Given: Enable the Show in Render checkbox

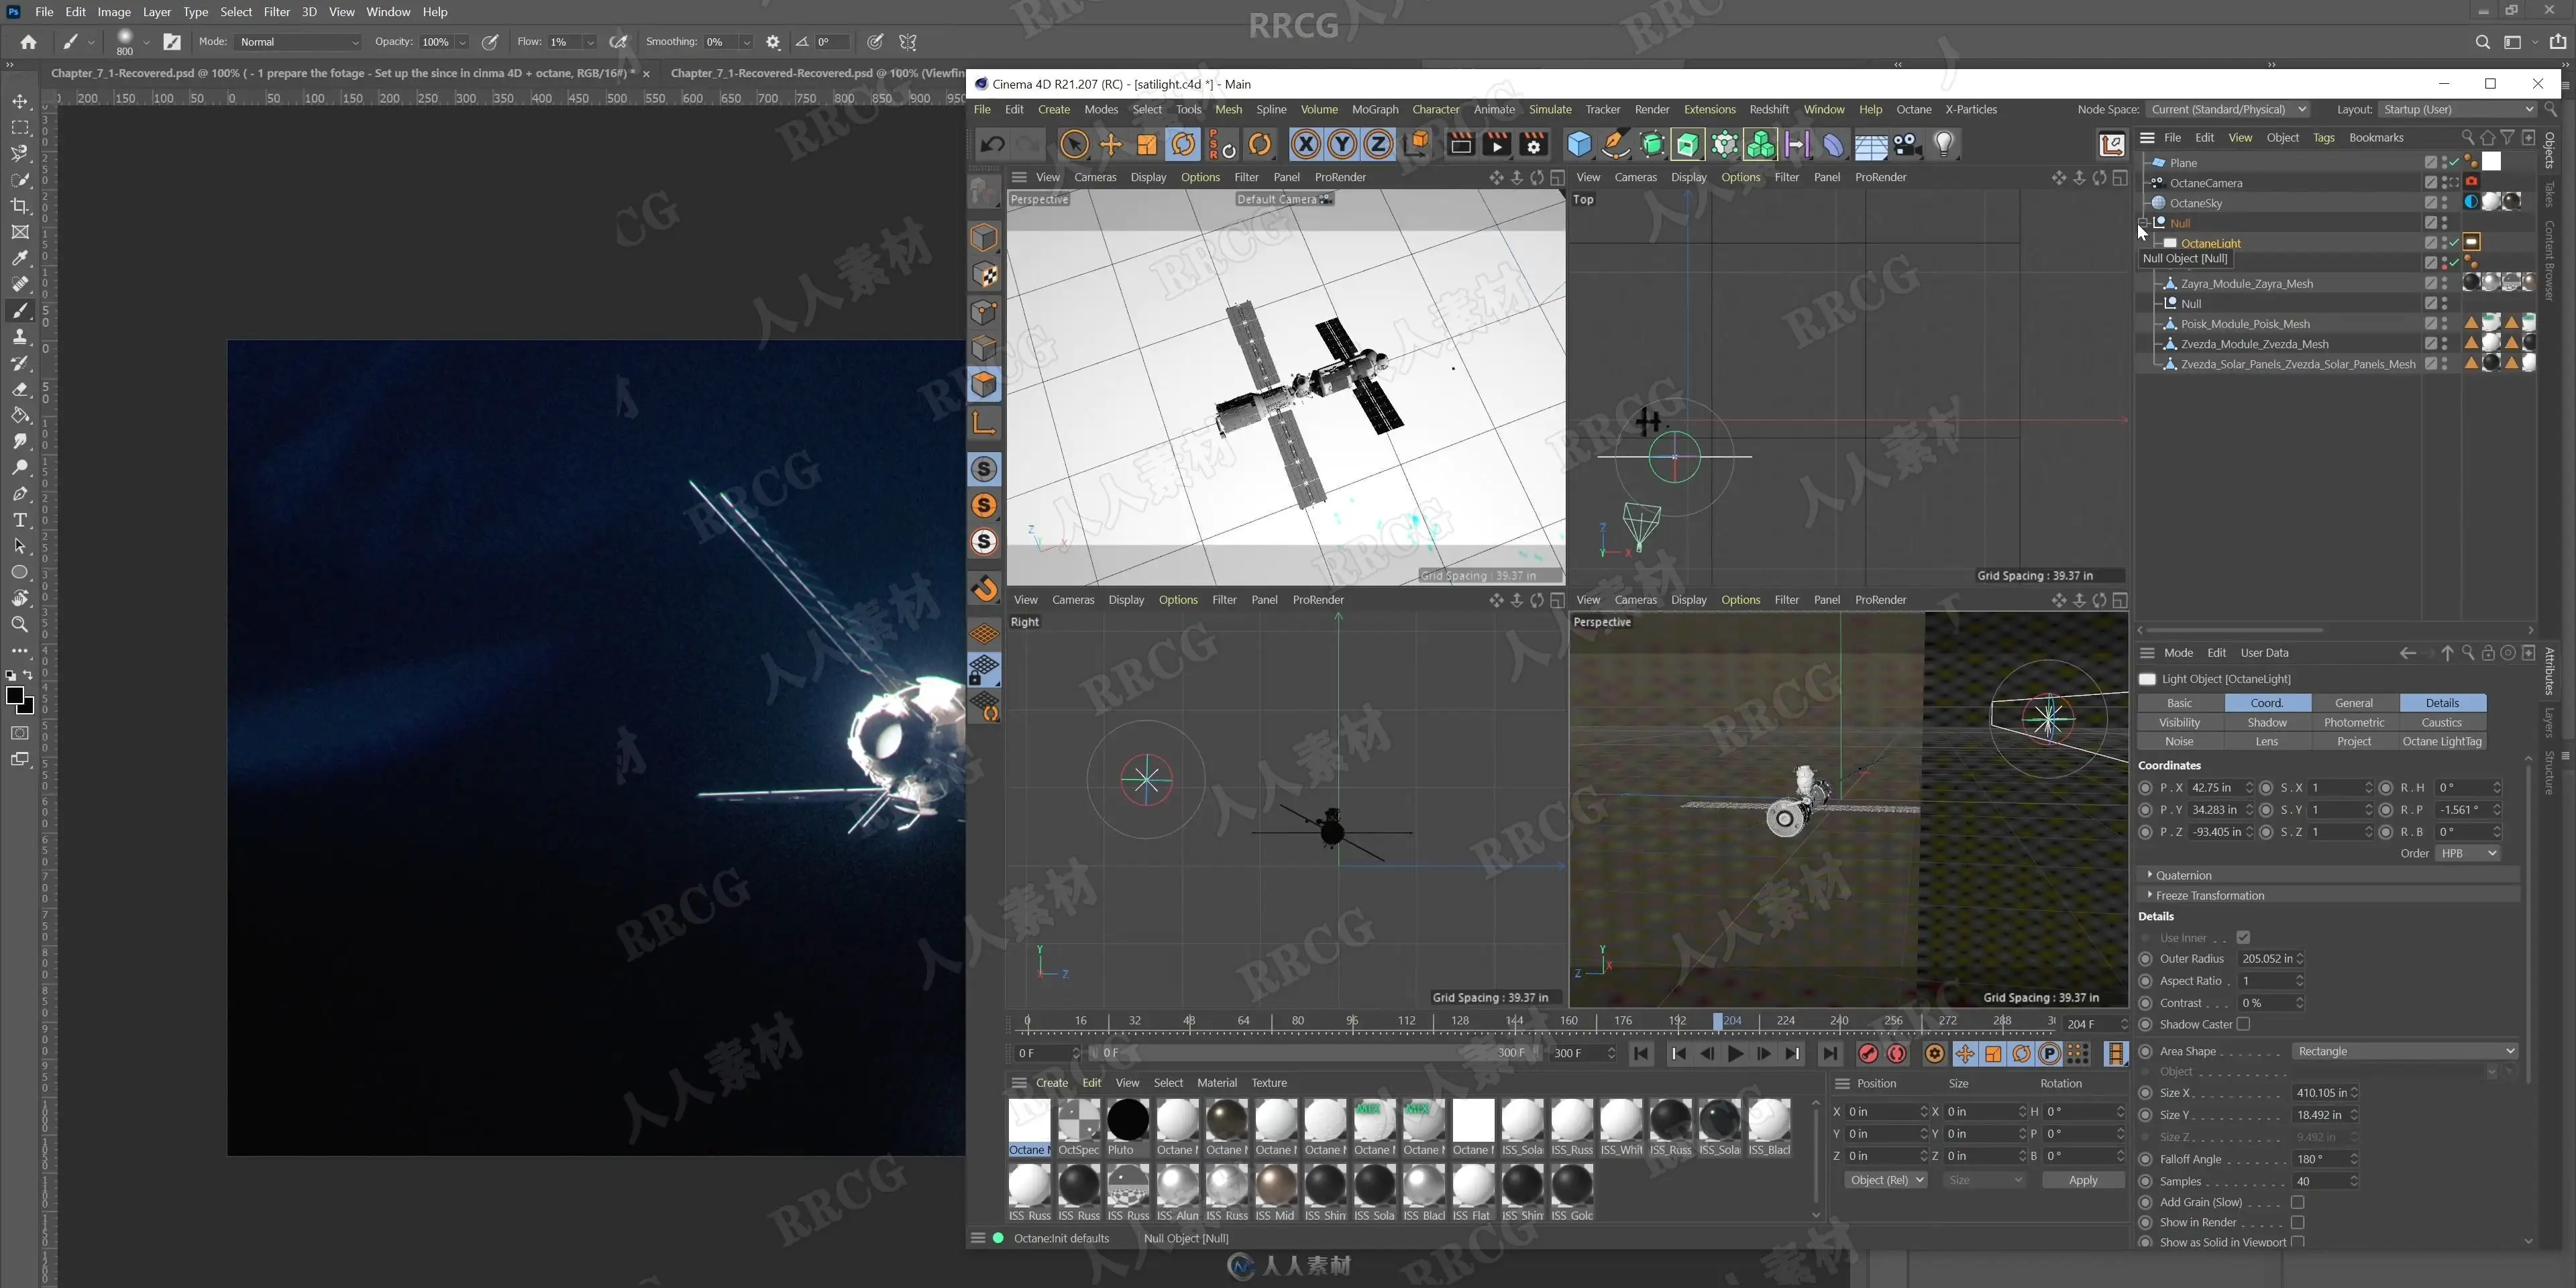Looking at the screenshot, I should (2298, 1223).
